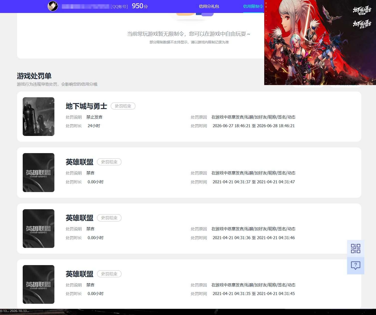Screen dimensions: 376x315
Task: Click the 04:31:36 至 04:31:46 time range
Action: (x=254, y=238)
